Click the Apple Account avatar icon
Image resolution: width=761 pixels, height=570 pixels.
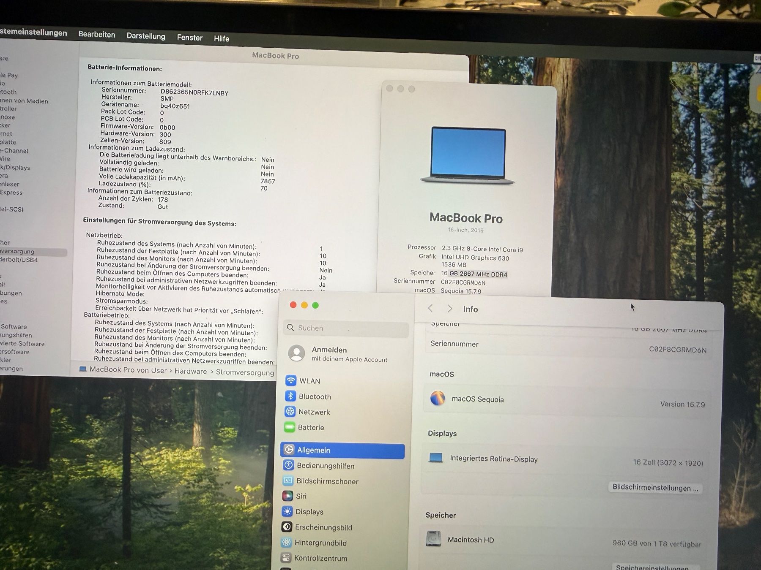296,353
